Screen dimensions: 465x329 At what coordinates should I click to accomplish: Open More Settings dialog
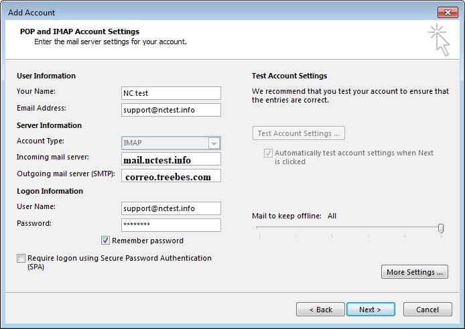pyautogui.click(x=415, y=272)
